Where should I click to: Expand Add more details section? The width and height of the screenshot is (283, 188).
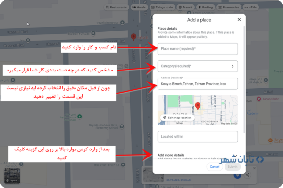click(x=198, y=155)
